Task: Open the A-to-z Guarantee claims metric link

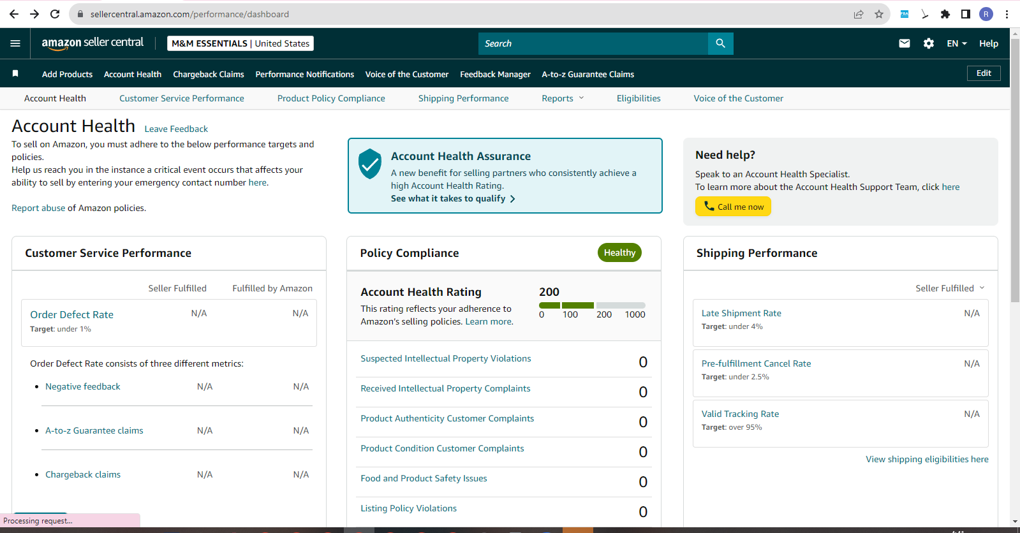Action: (94, 430)
